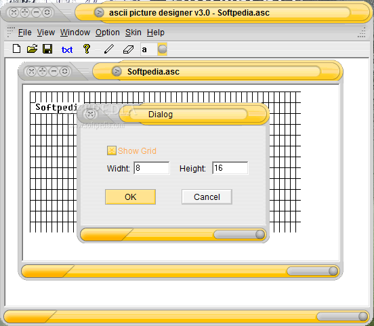Click the Height input field
The image size is (374, 326).
230,168
